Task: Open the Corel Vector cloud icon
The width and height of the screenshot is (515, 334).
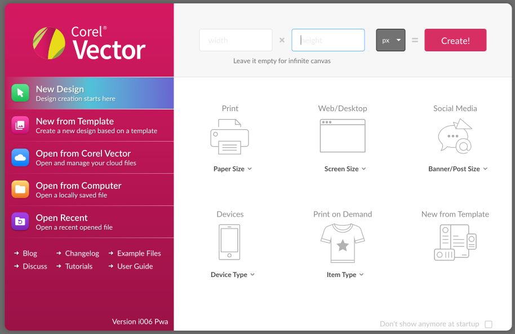Action: 20,157
